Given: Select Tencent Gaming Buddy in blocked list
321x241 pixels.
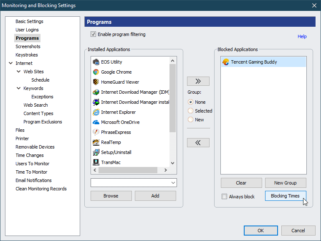Looking at the screenshot, I should (x=263, y=62).
